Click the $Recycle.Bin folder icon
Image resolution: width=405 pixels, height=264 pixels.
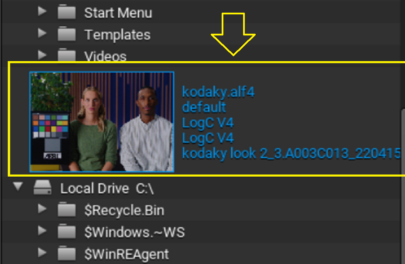point(67,209)
